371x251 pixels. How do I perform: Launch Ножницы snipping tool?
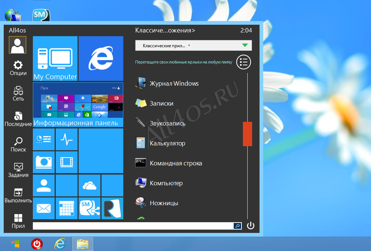tap(157, 203)
